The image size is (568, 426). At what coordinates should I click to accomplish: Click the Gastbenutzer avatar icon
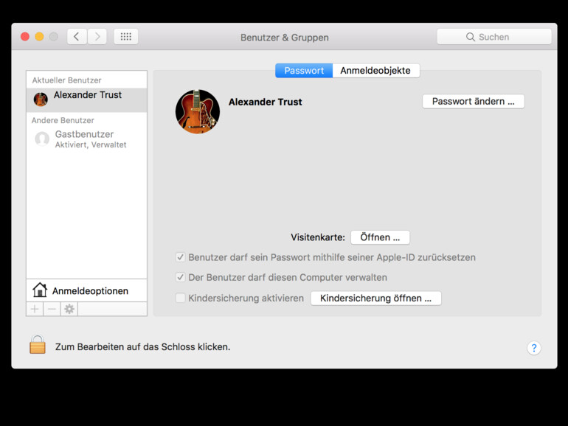pyautogui.click(x=42, y=139)
